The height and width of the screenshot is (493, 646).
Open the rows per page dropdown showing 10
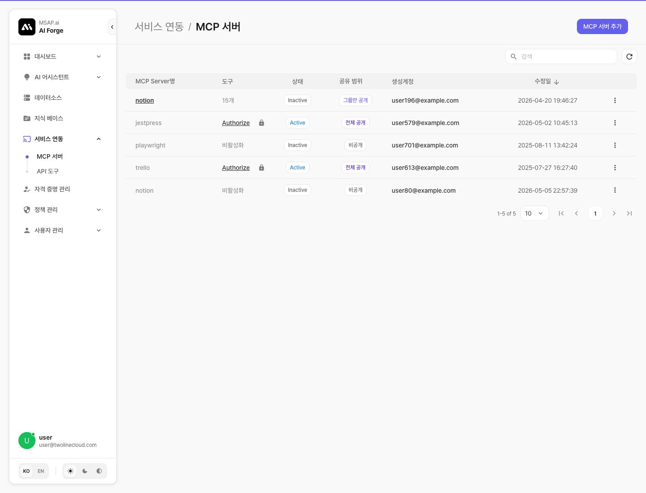534,213
